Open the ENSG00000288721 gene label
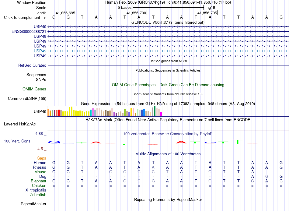This screenshot has width=289, height=211. (x=29, y=32)
